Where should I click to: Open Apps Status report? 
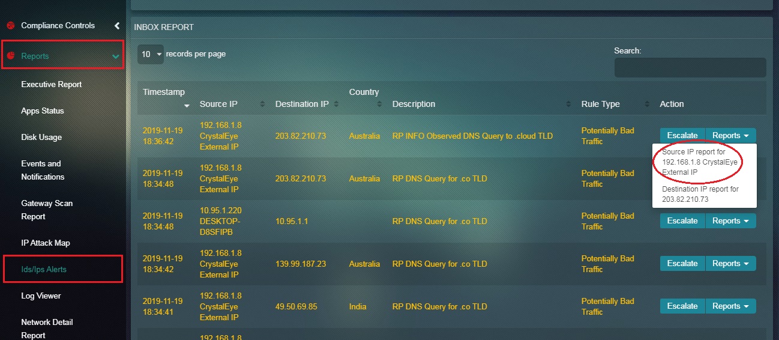43,111
